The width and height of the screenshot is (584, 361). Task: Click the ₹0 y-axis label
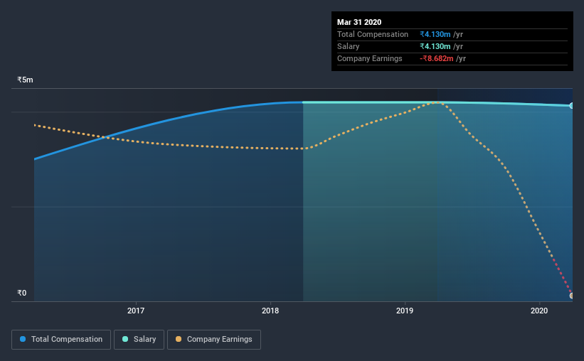pyautogui.click(x=22, y=293)
